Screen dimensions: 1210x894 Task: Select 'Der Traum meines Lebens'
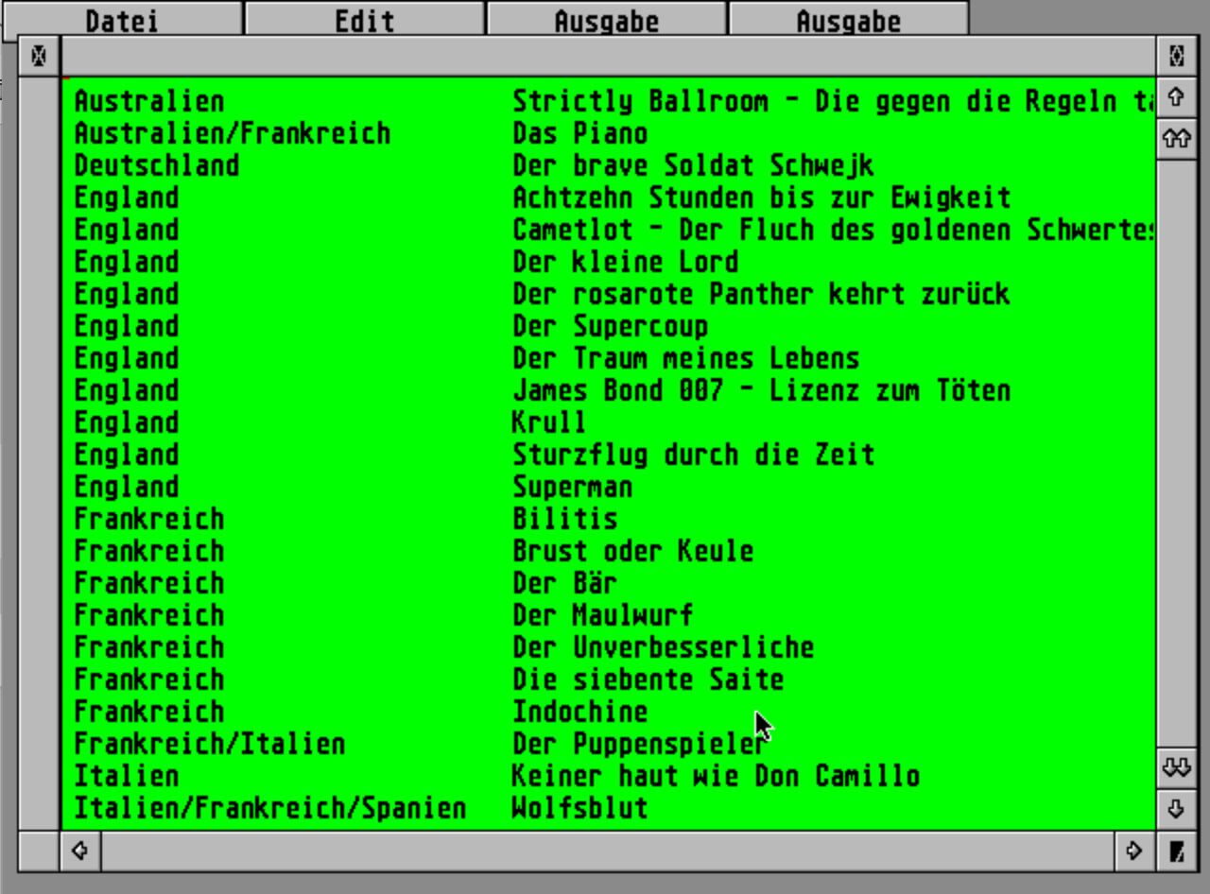pyautogui.click(x=685, y=358)
